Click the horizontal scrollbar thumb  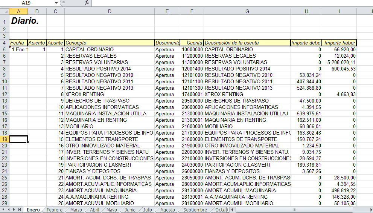(294, 210)
